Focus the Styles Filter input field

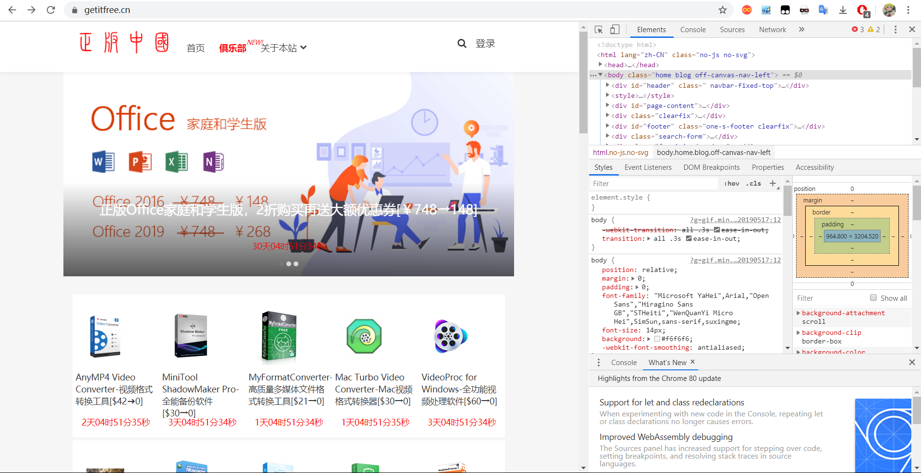(653, 183)
